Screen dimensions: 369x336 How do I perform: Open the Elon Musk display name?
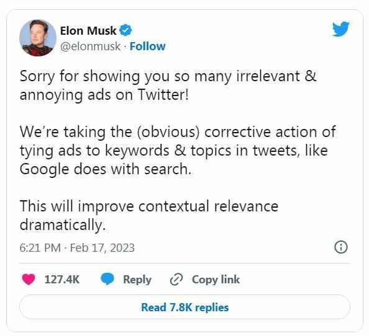(x=88, y=30)
